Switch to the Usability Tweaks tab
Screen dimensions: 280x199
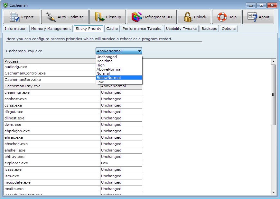(181, 29)
